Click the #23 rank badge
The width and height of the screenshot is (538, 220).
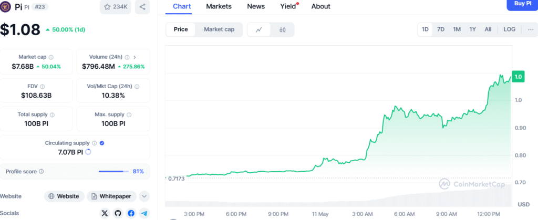coord(40,7)
